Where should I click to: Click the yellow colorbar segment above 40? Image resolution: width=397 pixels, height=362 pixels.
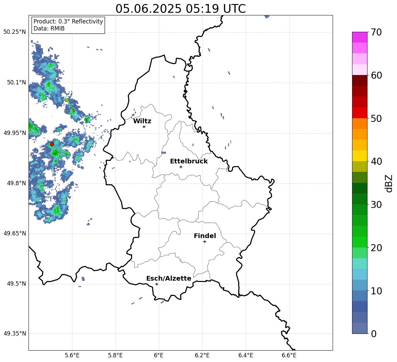[x=360, y=156]
